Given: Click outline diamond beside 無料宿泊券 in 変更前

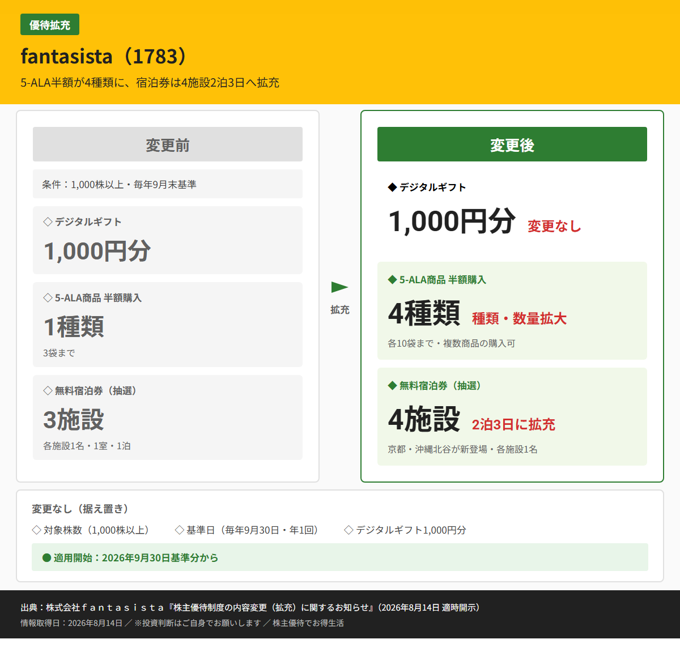Looking at the screenshot, I should [x=48, y=391].
